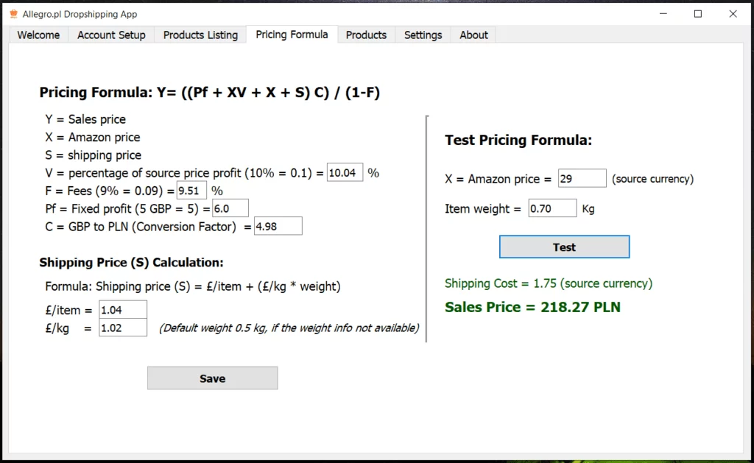Open the About tab
Image resolution: width=754 pixels, height=463 pixels.
pyautogui.click(x=473, y=35)
